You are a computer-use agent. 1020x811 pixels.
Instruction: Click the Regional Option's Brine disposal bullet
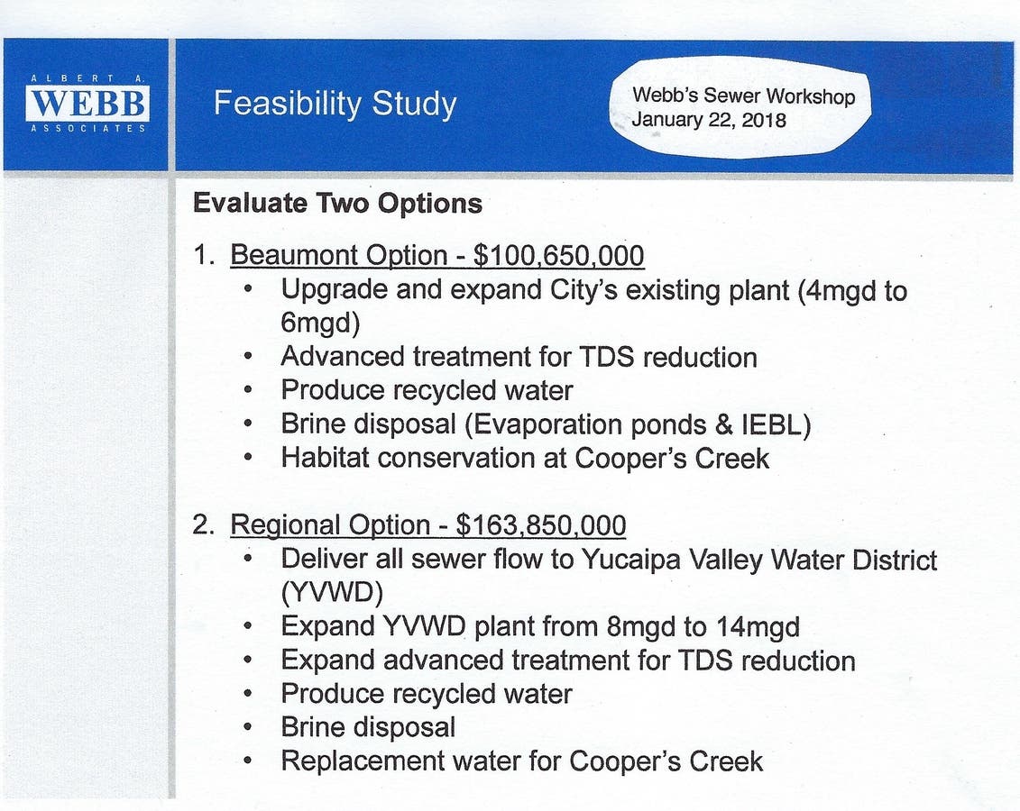[368, 727]
